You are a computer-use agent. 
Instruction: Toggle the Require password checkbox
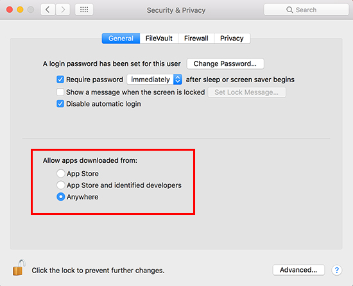click(60, 80)
